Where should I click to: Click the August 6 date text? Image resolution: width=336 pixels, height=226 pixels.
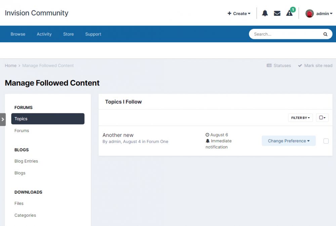tap(219, 135)
